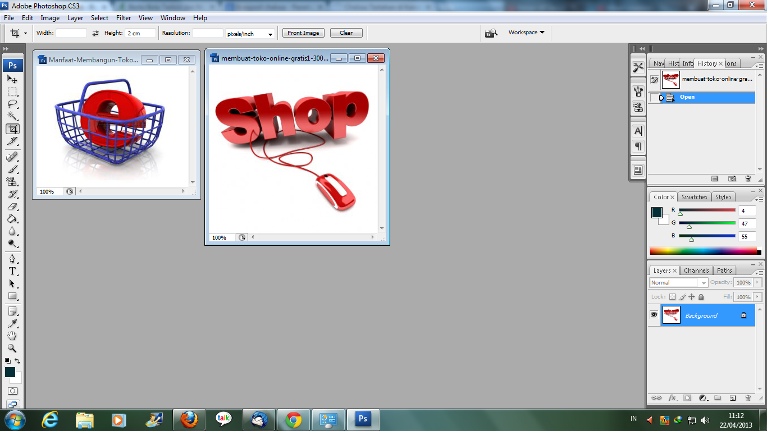
Task: Switch to the Channels tab
Action: pyautogui.click(x=696, y=270)
